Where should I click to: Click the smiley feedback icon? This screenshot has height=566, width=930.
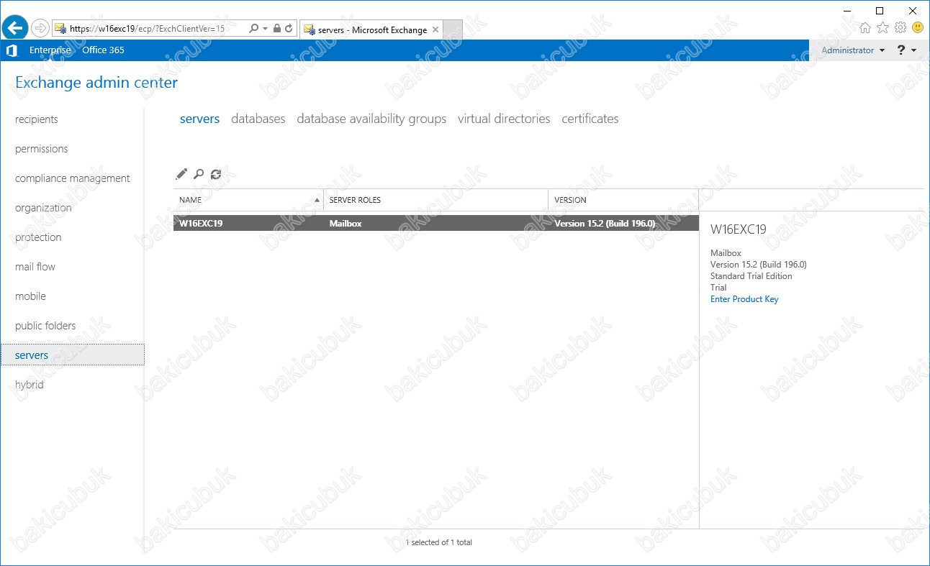(x=918, y=28)
